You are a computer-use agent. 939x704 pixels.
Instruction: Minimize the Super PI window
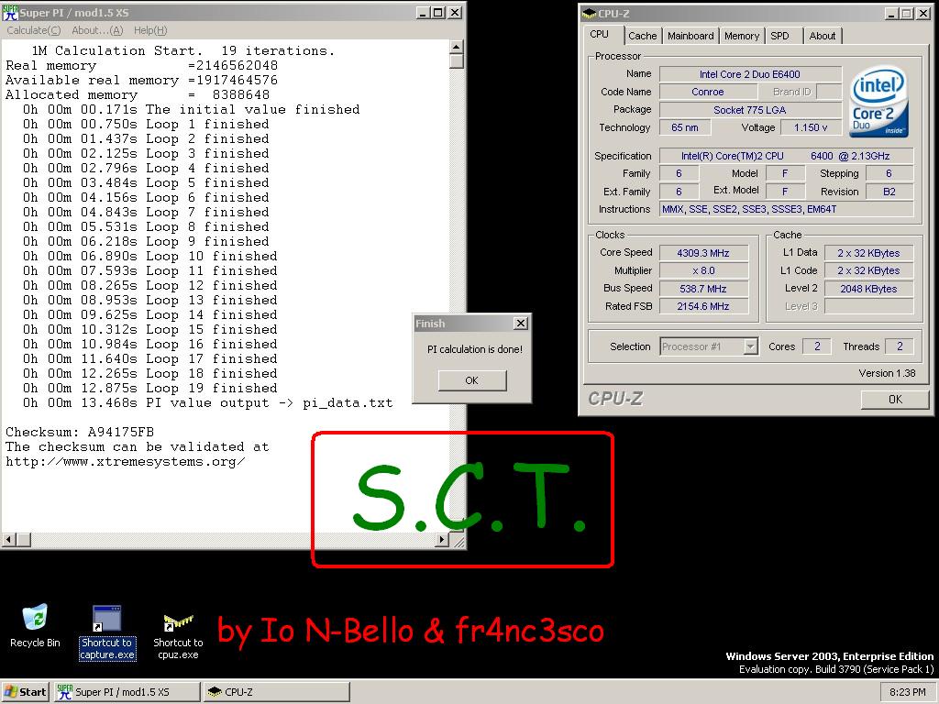click(x=424, y=13)
